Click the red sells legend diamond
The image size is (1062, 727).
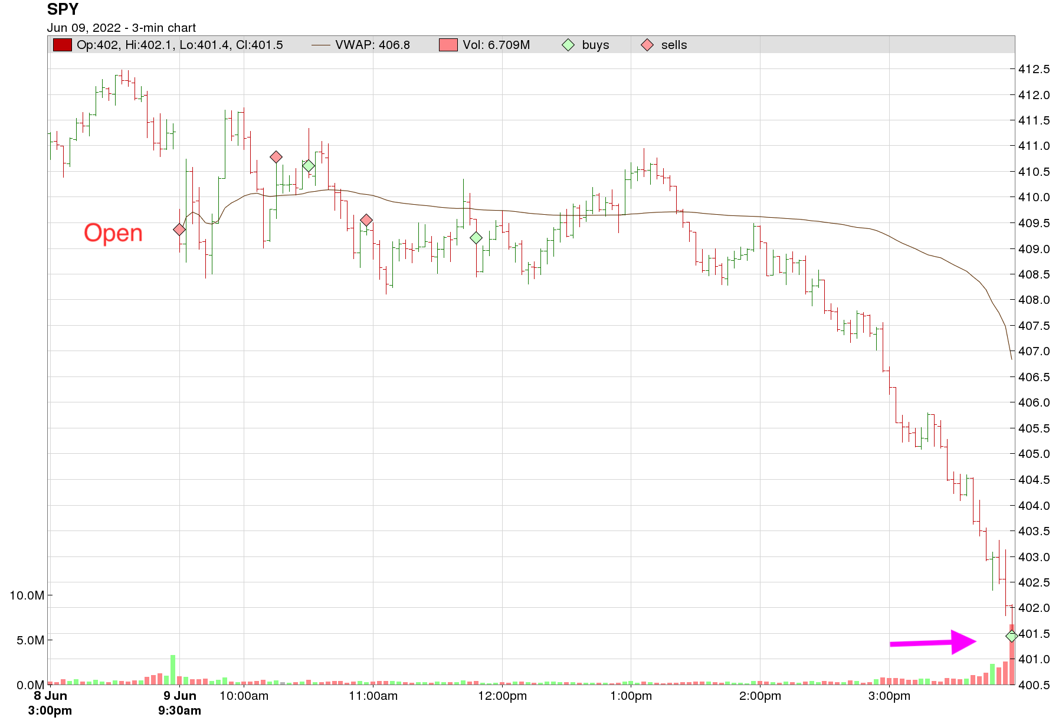click(x=648, y=45)
